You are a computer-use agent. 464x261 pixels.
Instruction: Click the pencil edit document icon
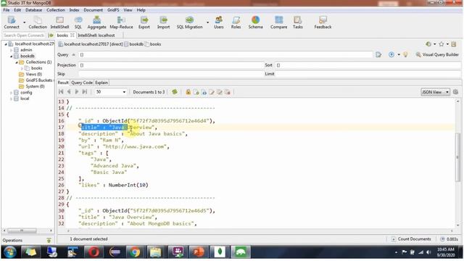pos(212,92)
